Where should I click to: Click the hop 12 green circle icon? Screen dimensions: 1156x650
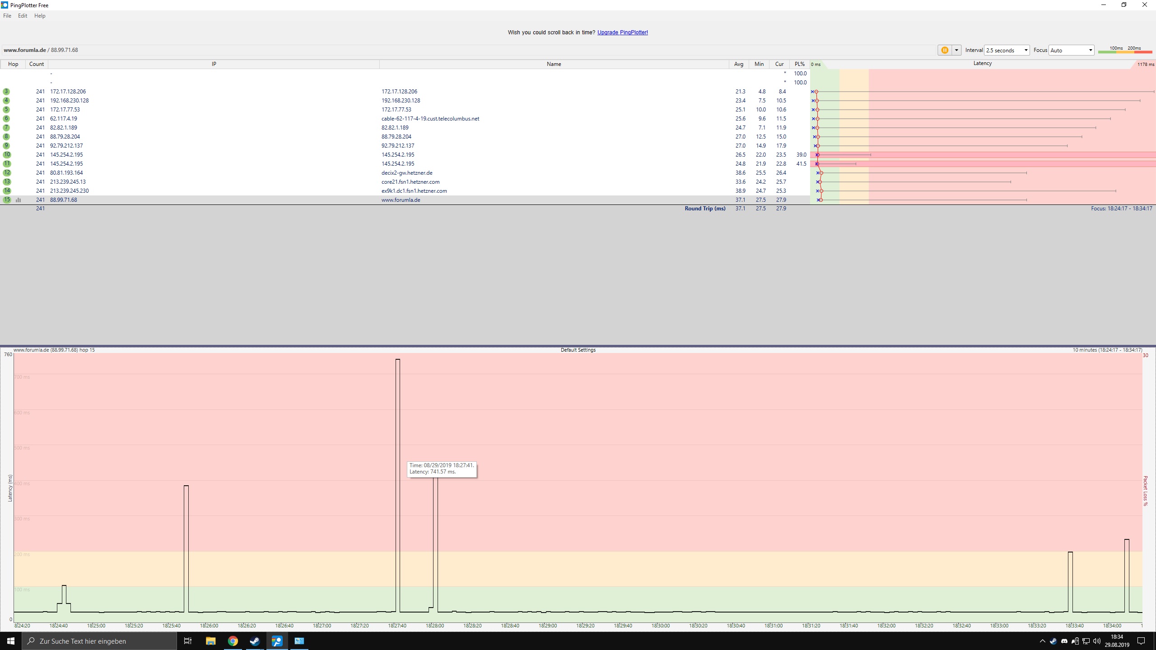click(x=7, y=173)
